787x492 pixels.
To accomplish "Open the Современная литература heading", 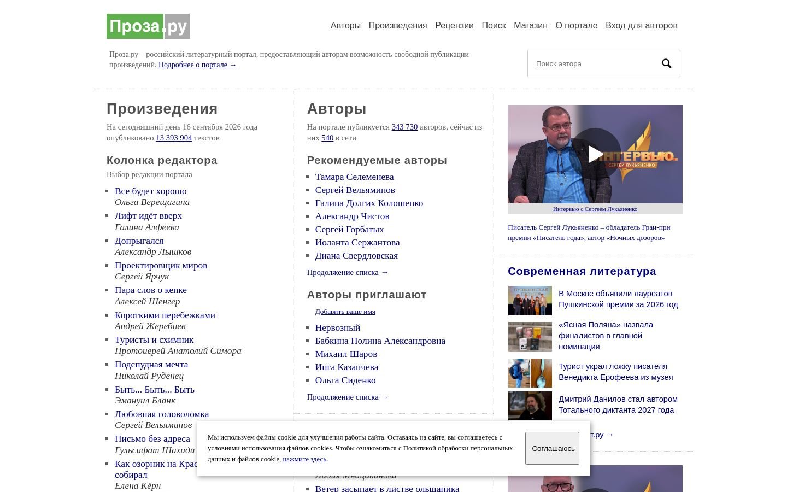I will [582, 271].
